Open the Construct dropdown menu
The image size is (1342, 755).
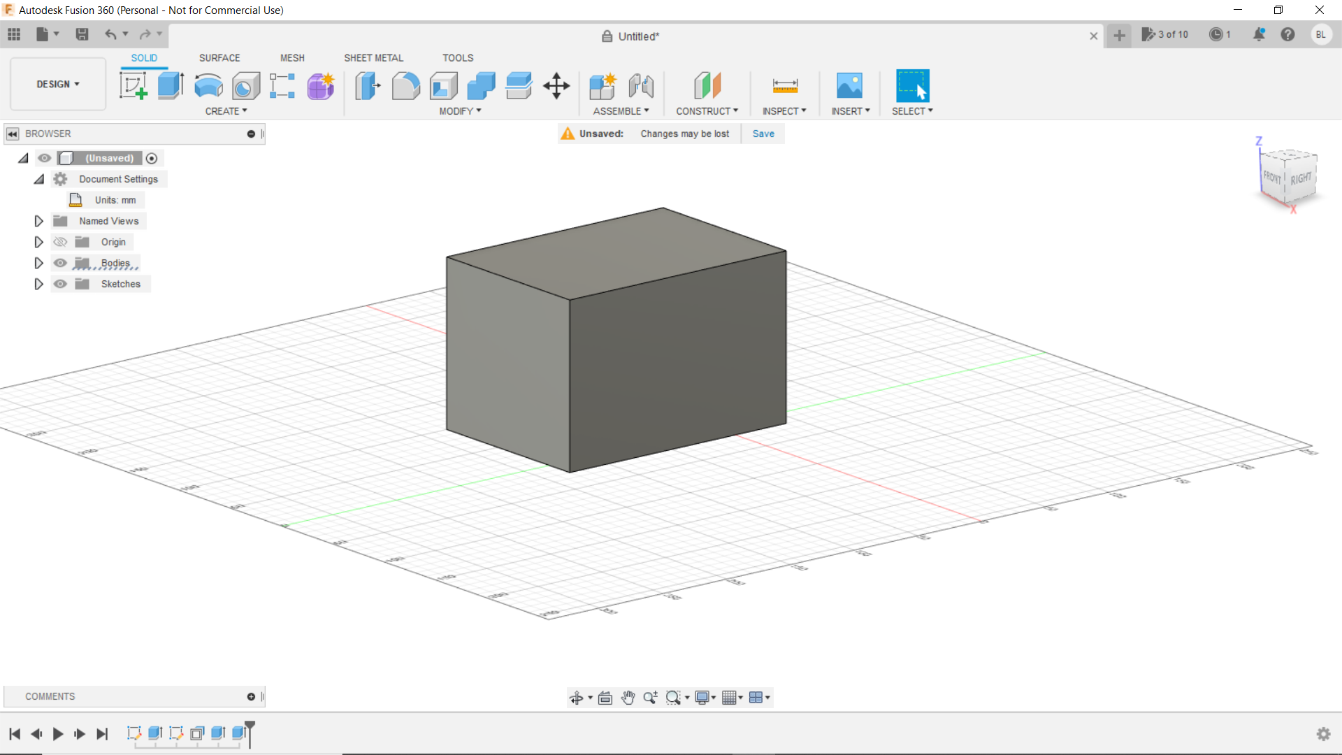tap(707, 111)
